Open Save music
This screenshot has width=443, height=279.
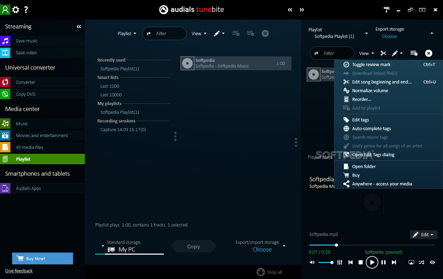tap(42, 41)
